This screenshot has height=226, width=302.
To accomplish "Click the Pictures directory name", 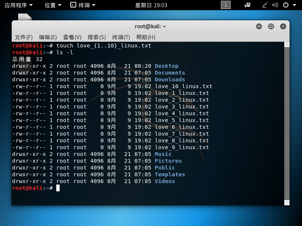I will coord(168,161).
